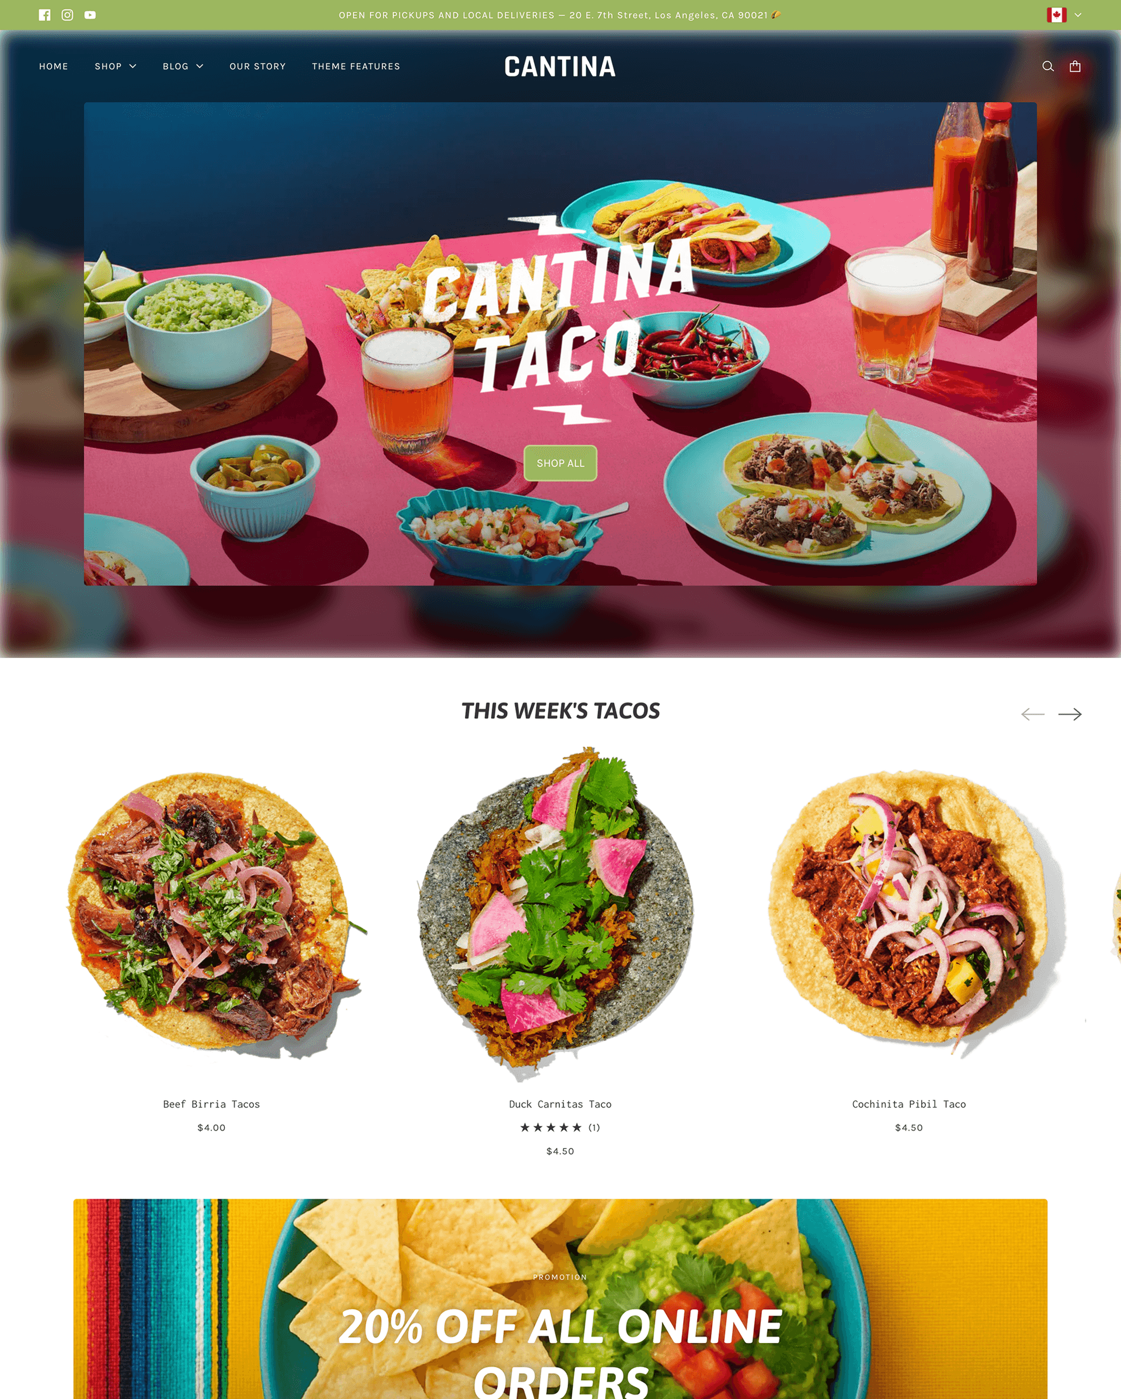Open Beef Birria Tacos product link

coord(211,1104)
